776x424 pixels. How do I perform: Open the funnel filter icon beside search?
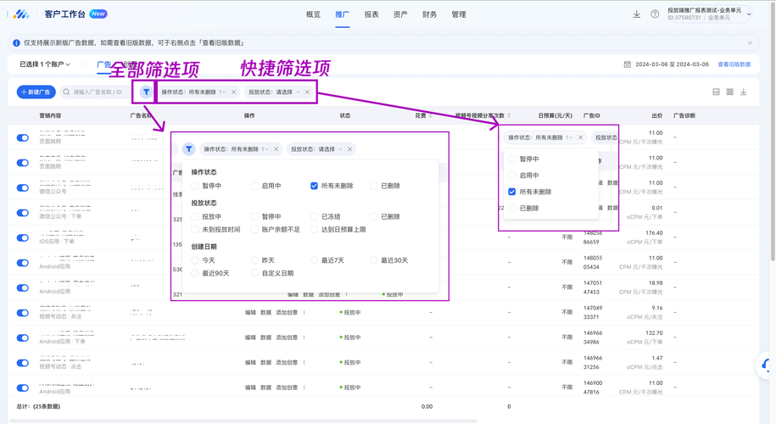(x=146, y=92)
